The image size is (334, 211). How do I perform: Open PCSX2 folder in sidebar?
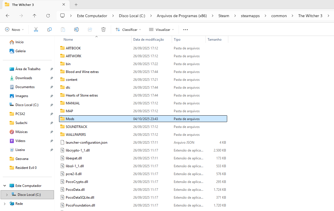click(x=17, y=114)
